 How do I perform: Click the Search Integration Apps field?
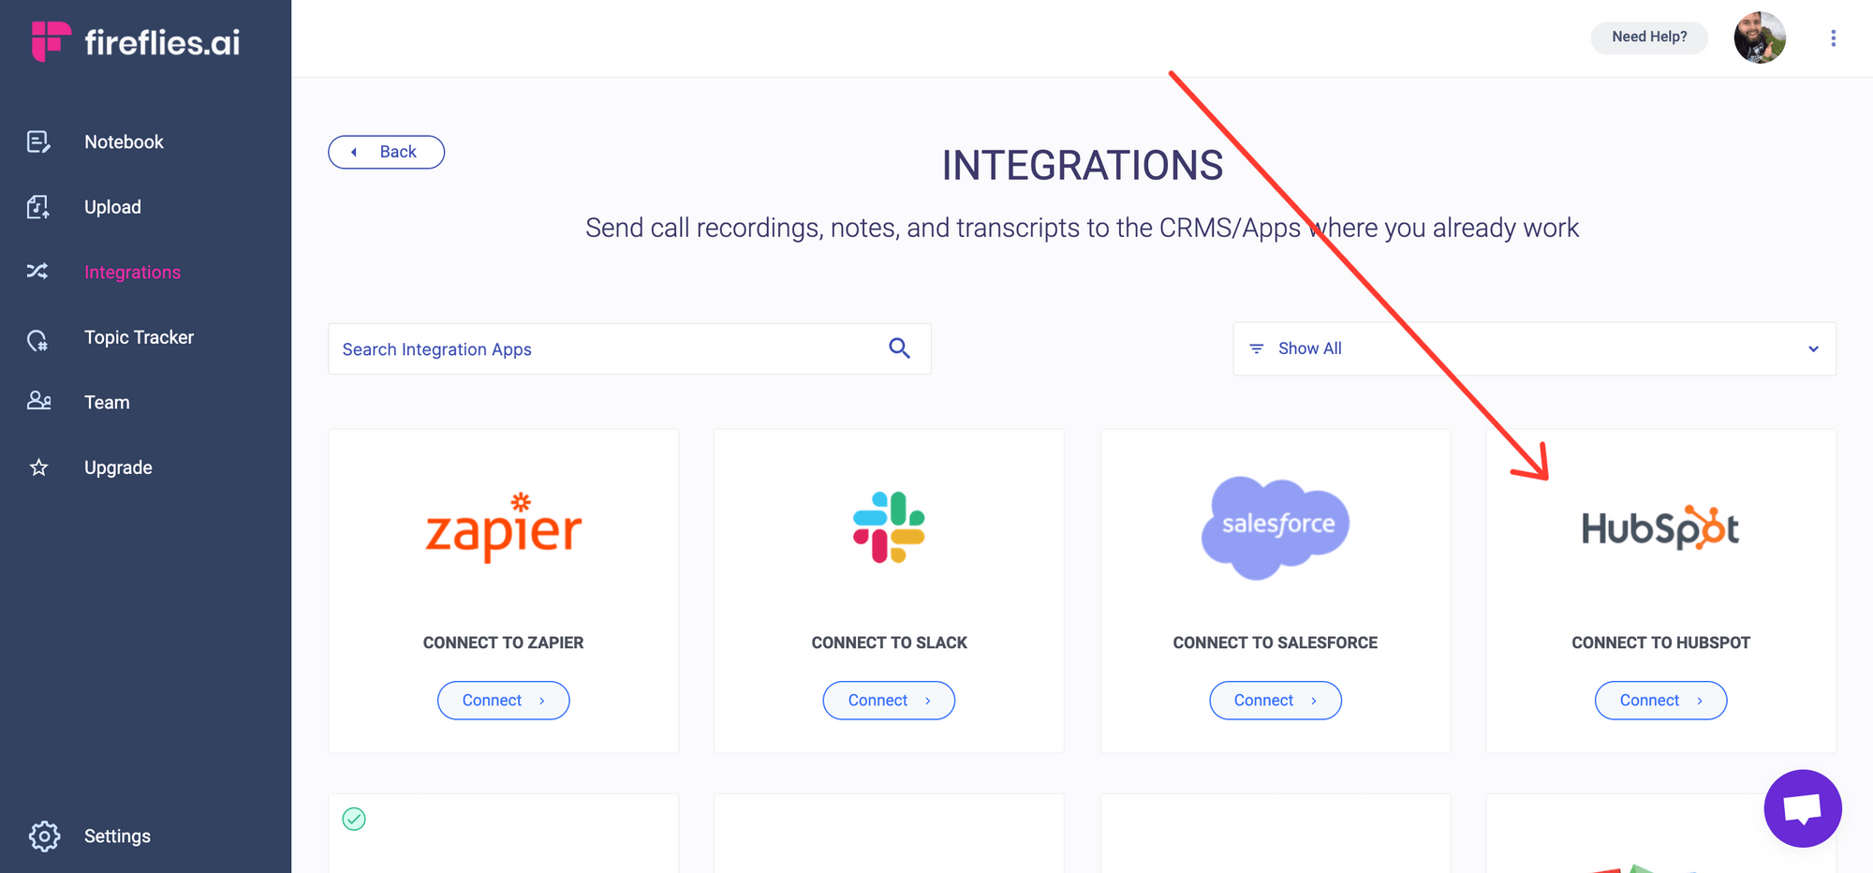click(562, 348)
